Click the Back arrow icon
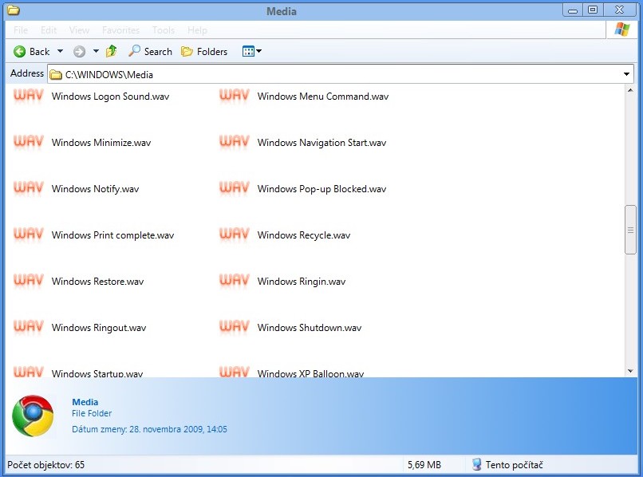The width and height of the screenshot is (643, 477). [x=20, y=51]
